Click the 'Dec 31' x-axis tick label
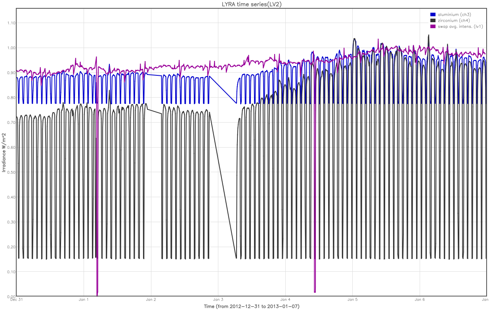 16,299
